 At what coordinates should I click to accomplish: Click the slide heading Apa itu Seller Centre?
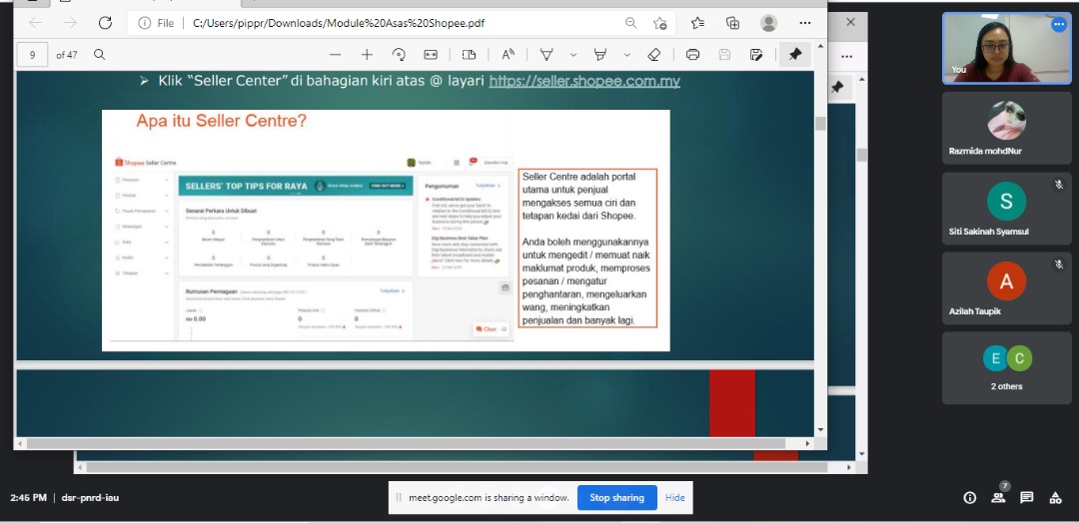tap(221, 121)
